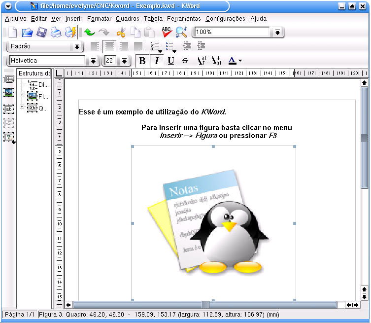Select the penguin Notas image

click(x=213, y=223)
